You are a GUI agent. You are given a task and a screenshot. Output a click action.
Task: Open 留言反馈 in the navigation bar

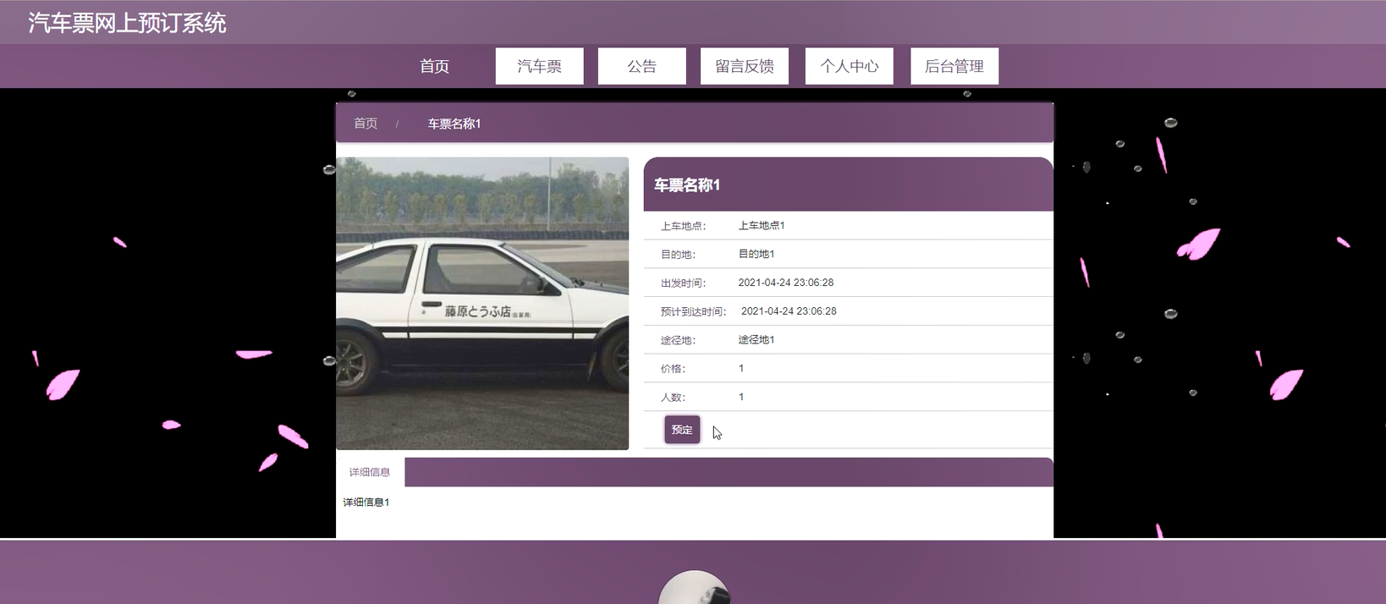pos(745,66)
